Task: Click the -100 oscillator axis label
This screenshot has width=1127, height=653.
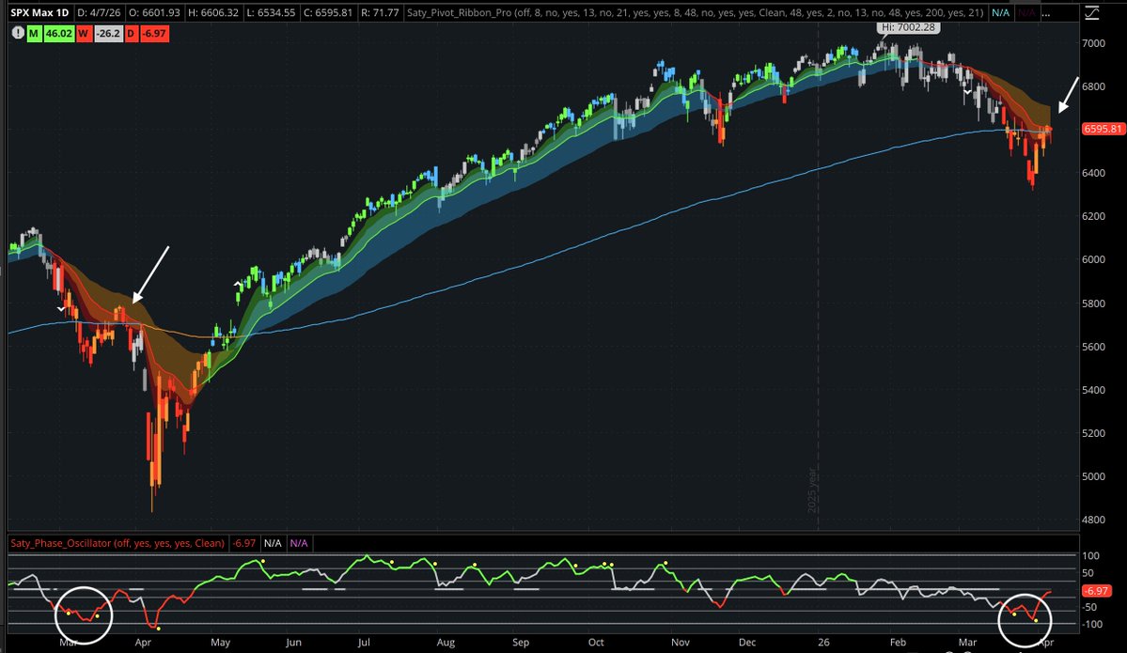Action: (1092, 624)
